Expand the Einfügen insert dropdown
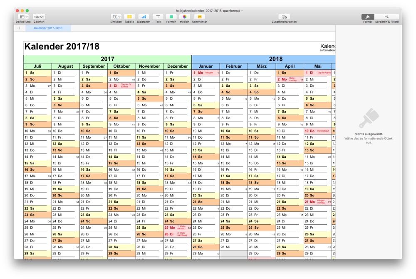Screen dimensions: 416x279 pos(116,17)
